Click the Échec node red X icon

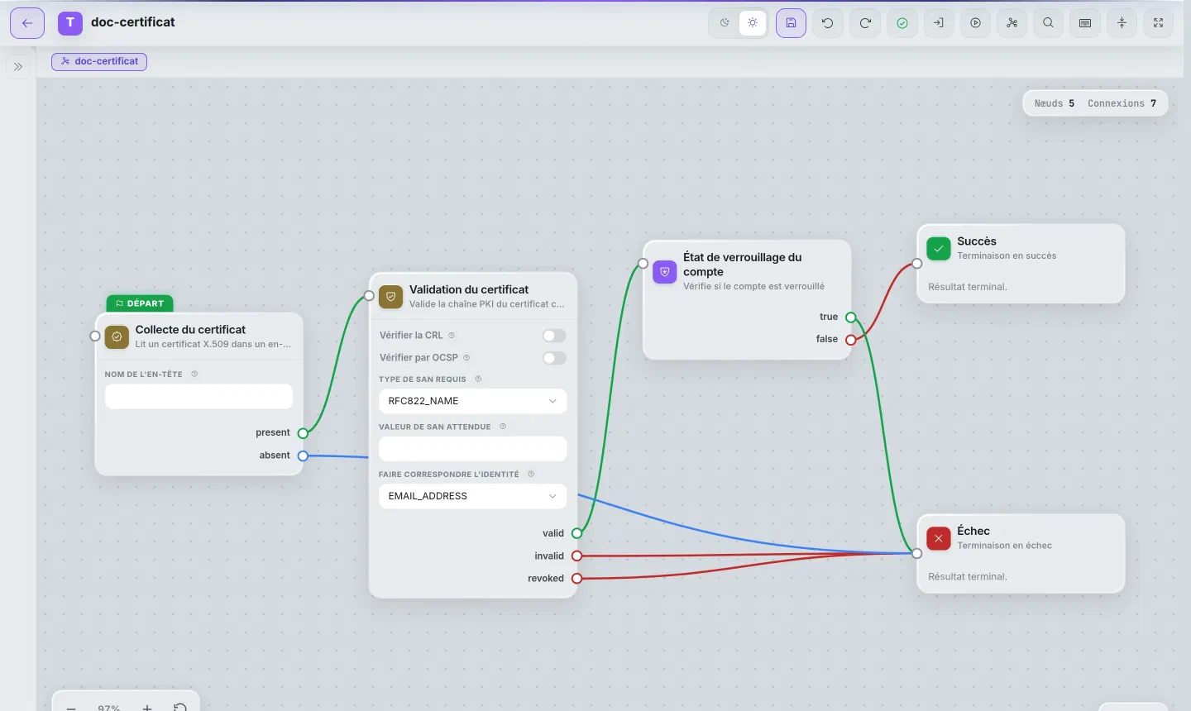pyautogui.click(x=939, y=538)
